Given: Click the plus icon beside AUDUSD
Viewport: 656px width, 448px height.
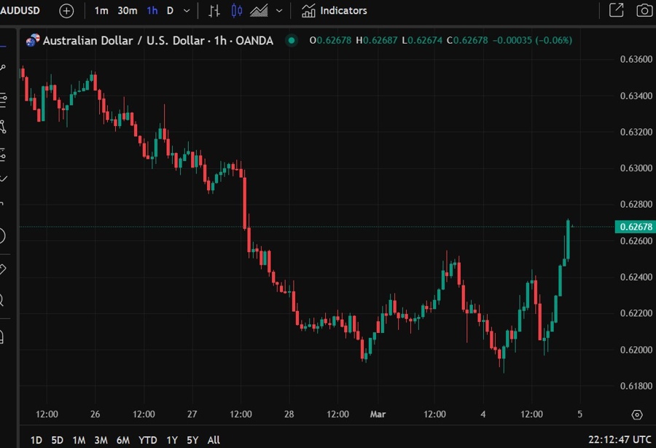Looking at the screenshot, I should pyautogui.click(x=66, y=10).
